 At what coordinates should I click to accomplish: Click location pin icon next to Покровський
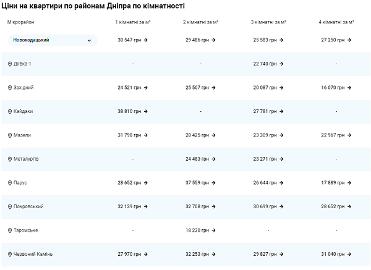click(10, 206)
